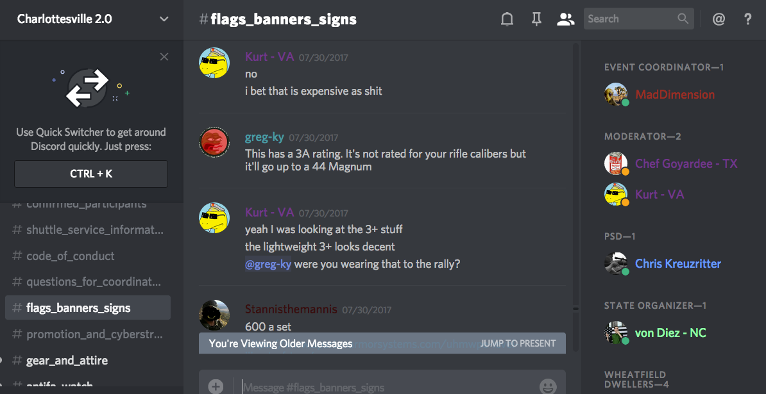This screenshot has width=766, height=394.
Task: Dismiss the Quick Switcher tip
Action: pyautogui.click(x=164, y=57)
